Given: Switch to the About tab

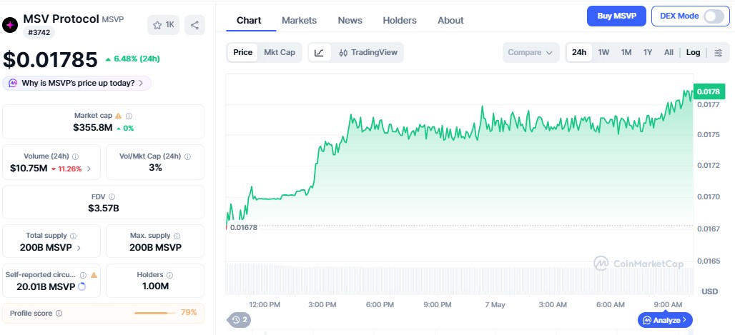Looking at the screenshot, I should [x=450, y=21].
